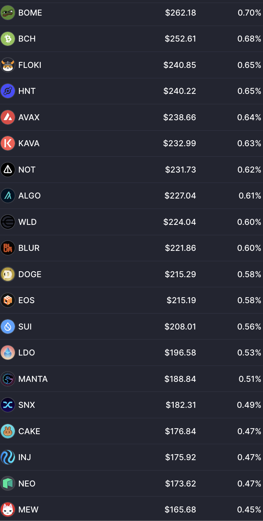The height and width of the screenshot is (521, 263).
Task: Open the SUI token name
Action: [25, 327]
